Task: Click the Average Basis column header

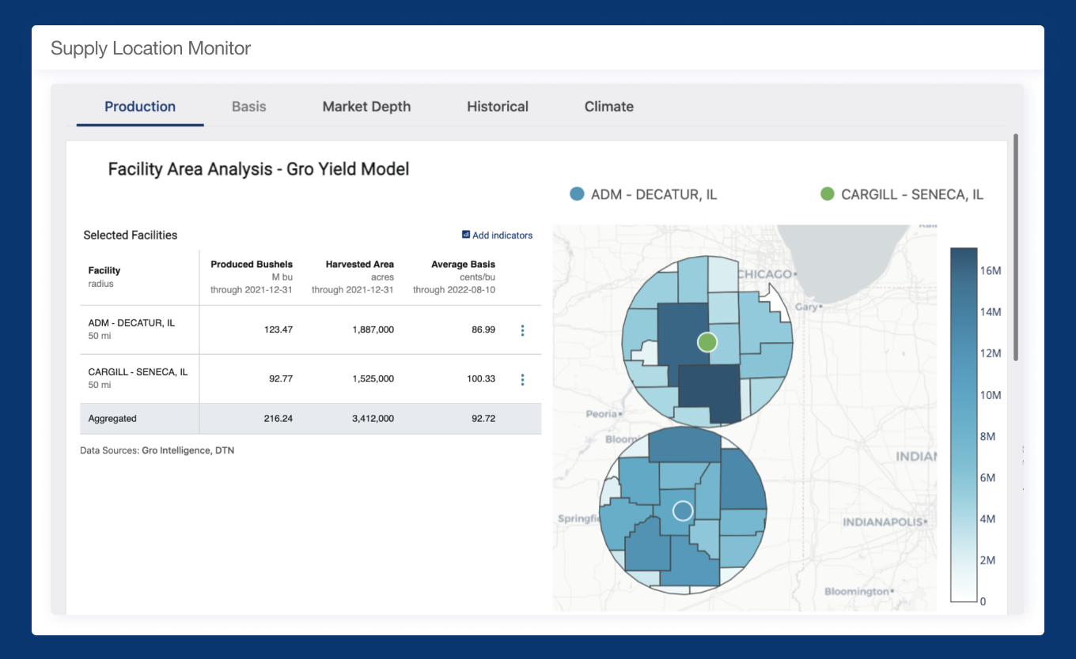Action: [463, 264]
